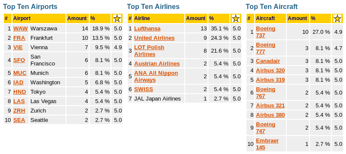Select the SFO airport code link
This screenshot has width=346, height=154.
(19, 60)
